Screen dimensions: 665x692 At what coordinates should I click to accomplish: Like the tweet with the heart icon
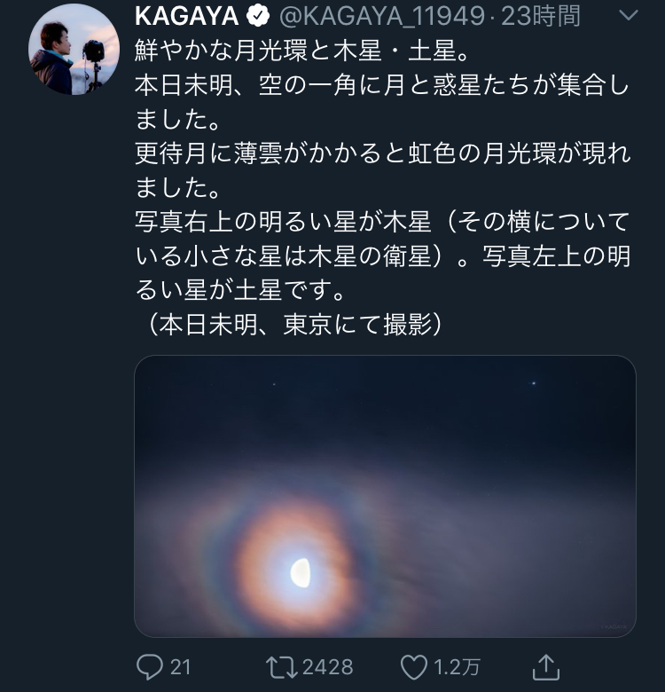[414, 666]
